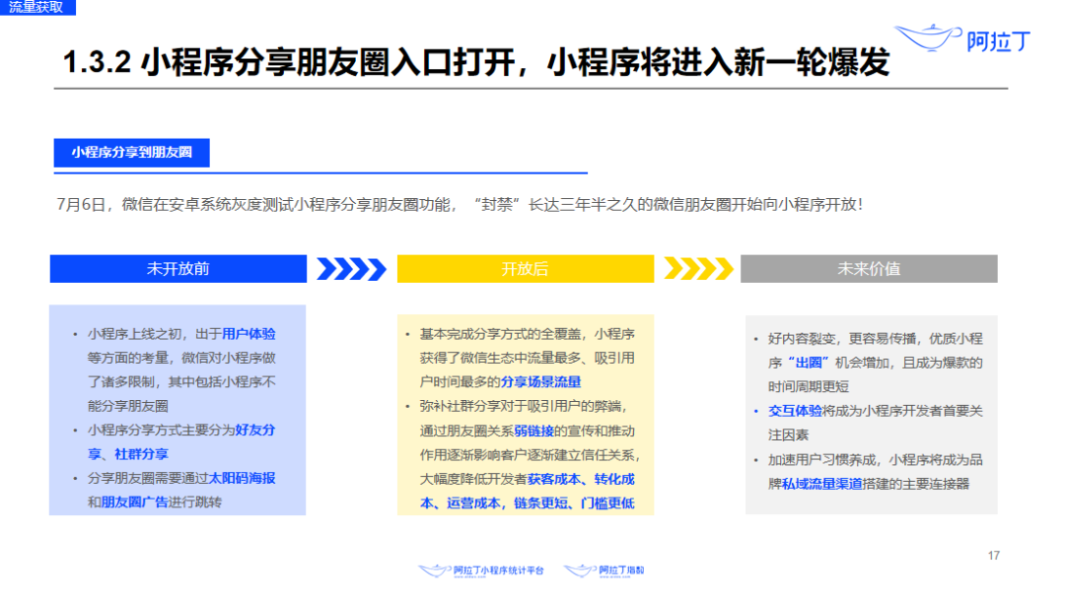Click the gray 未来价值 header bar

coord(868,269)
